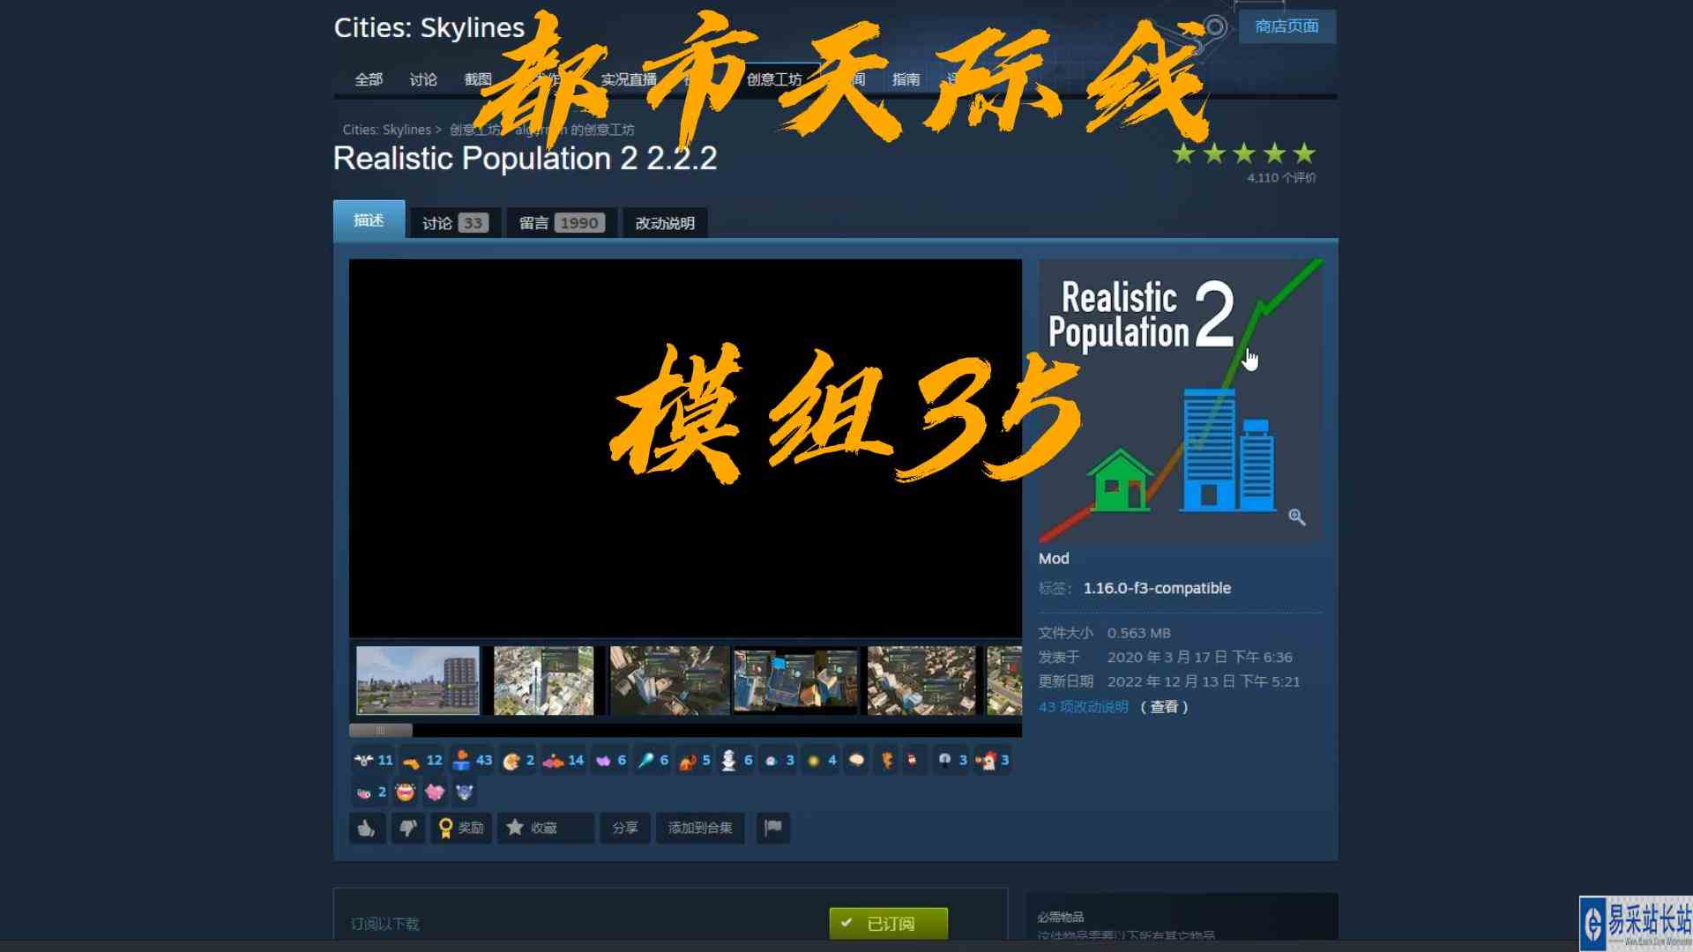Click the magnifier icon on the Realistic Population 2 cover
This screenshot has width=1693, height=952.
click(x=1296, y=517)
